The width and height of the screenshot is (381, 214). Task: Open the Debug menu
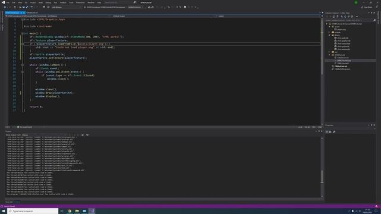48,2
